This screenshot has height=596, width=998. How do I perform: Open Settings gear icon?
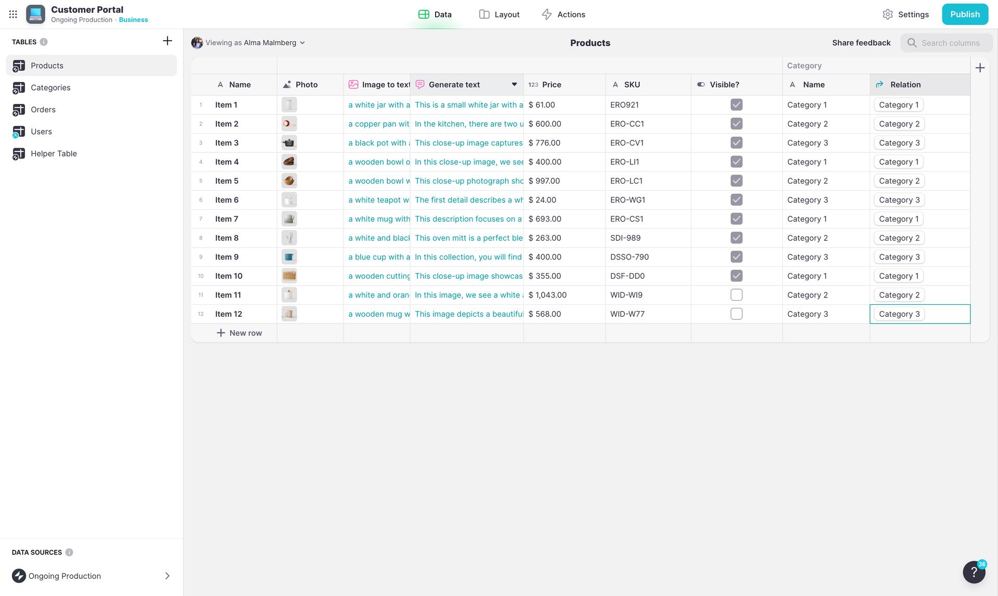click(887, 15)
